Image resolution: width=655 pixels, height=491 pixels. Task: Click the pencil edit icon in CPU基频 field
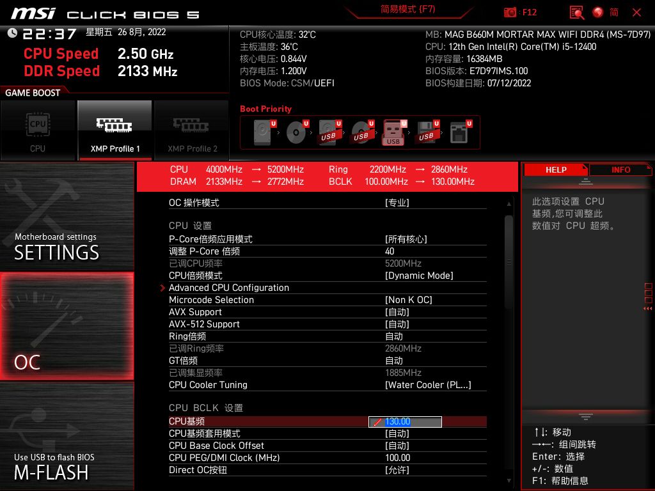377,422
